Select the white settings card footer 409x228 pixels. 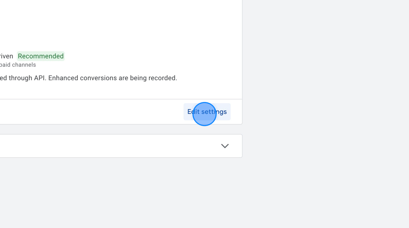110,112
